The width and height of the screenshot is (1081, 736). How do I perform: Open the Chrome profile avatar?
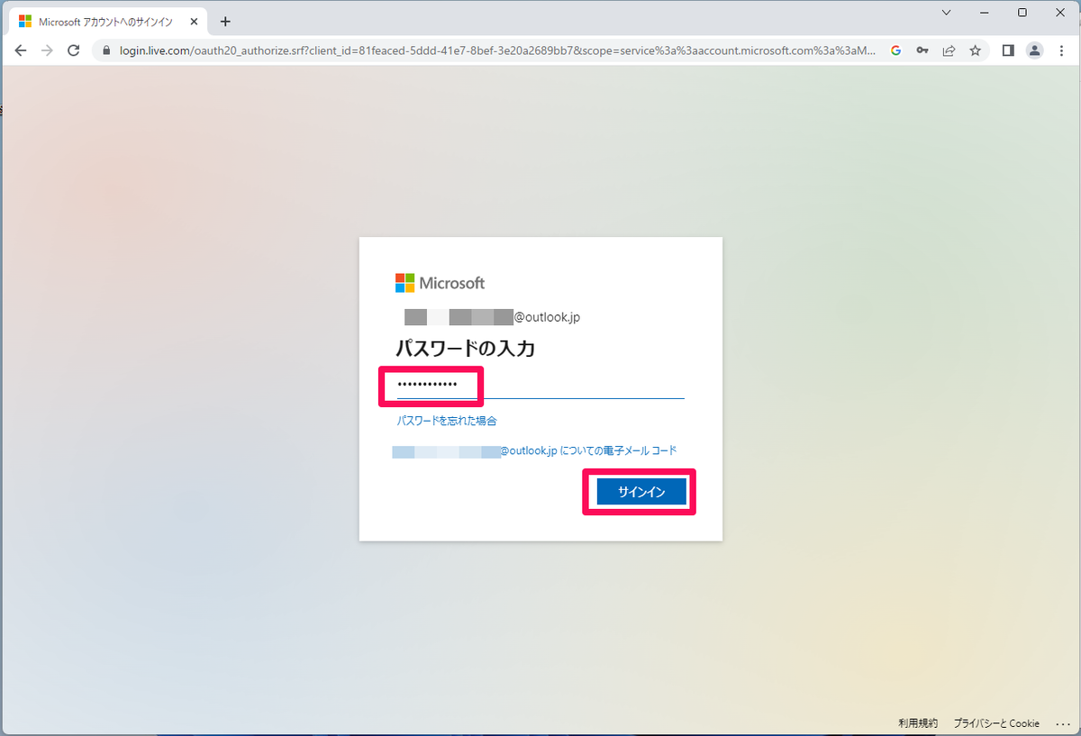1035,51
